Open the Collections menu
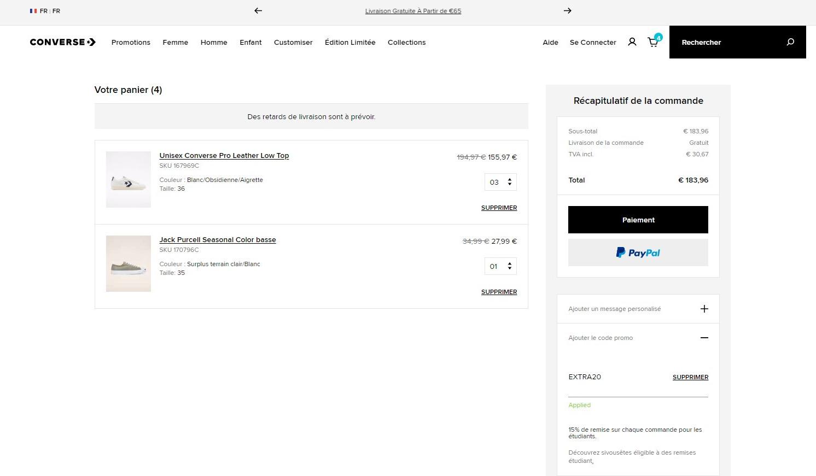Viewport: 816px width, 476px height. coord(406,42)
